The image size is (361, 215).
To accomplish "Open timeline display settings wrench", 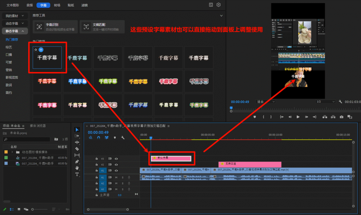I will [123, 138].
